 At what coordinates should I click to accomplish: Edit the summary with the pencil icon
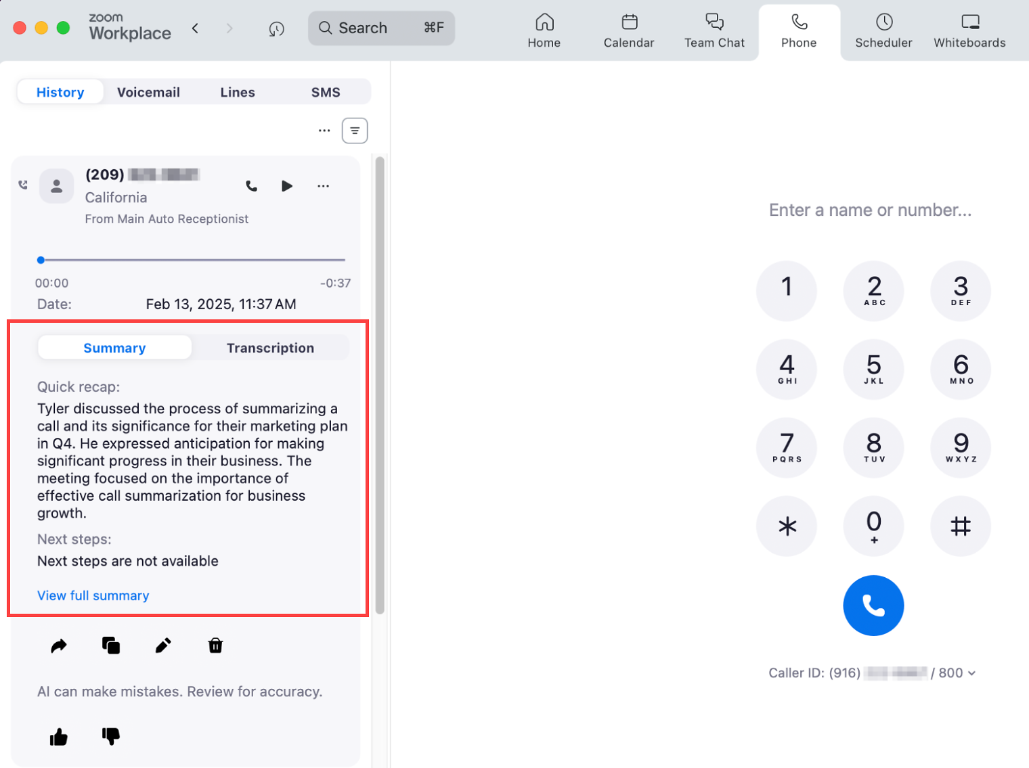tap(163, 646)
